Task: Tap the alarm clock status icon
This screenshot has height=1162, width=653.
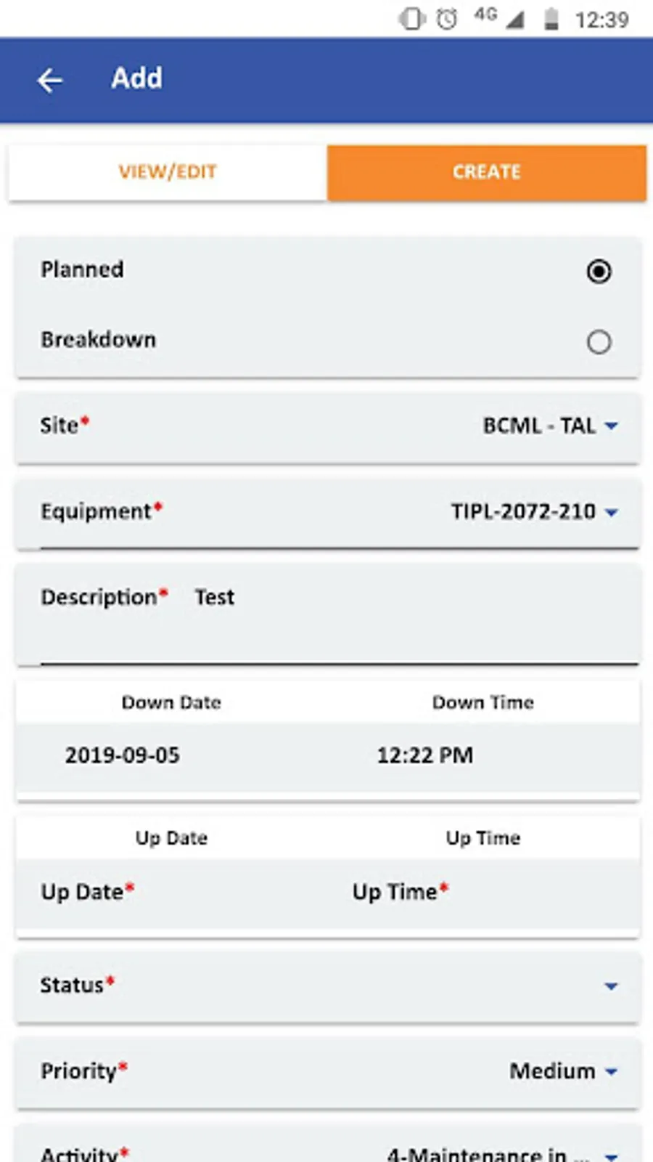Action: 447,19
